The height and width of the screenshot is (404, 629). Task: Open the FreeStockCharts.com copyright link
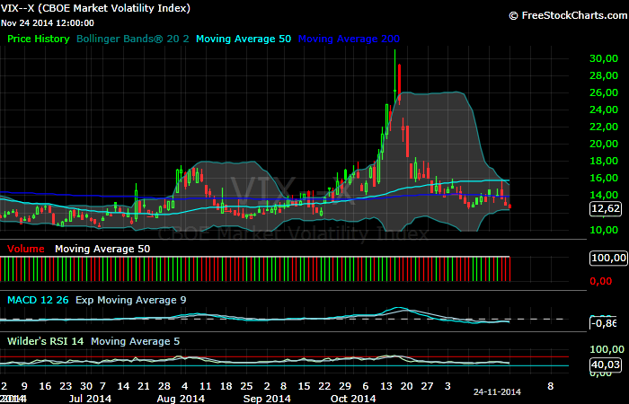click(x=568, y=15)
